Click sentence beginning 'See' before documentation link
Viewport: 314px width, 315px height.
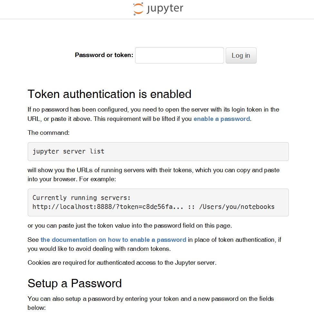pyautogui.click(x=33, y=240)
